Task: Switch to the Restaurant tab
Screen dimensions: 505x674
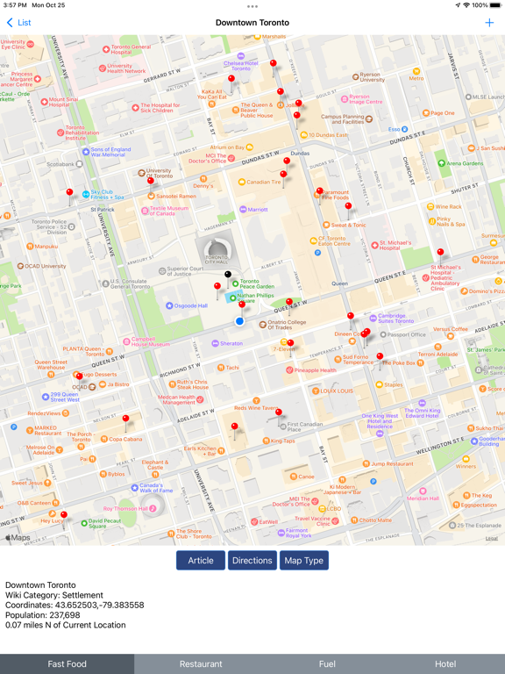Action: [201, 664]
